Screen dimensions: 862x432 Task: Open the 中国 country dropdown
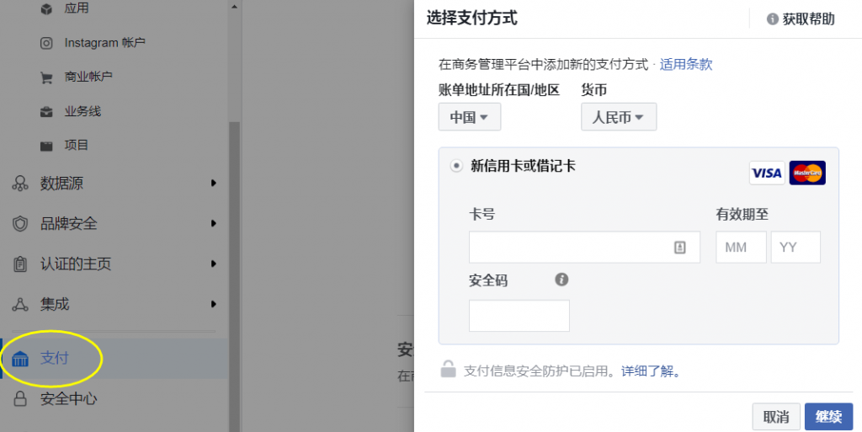pyautogui.click(x=469, y=118)
